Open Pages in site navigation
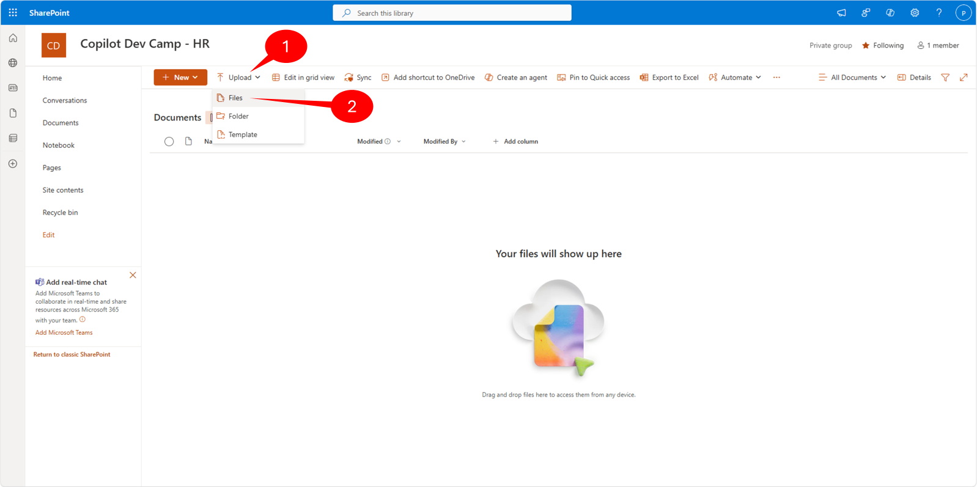The width and height of the screenshot is (977, 487). (x=52, y=167)
